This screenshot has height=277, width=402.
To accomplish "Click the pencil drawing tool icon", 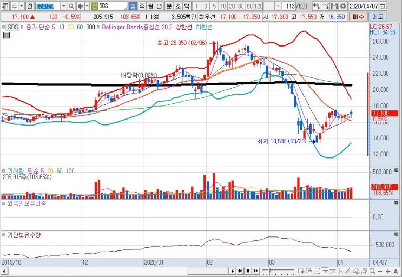I will coord(348,271).
